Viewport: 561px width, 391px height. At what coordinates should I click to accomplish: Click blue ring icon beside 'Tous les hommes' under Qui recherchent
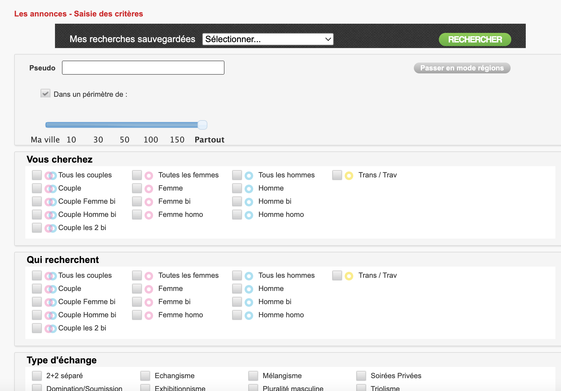249,276
